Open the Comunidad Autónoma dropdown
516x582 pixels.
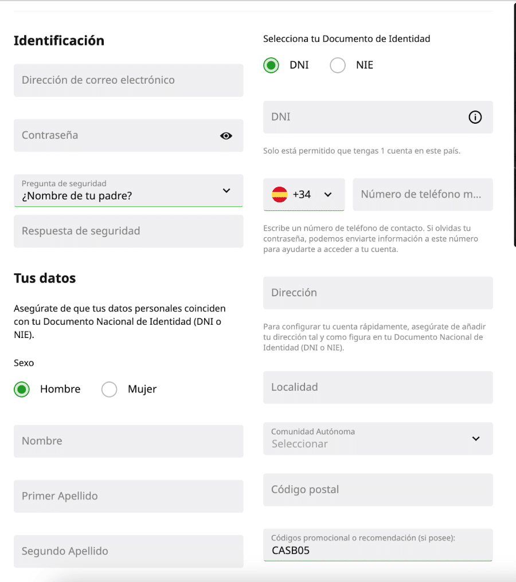pos(377,439)
